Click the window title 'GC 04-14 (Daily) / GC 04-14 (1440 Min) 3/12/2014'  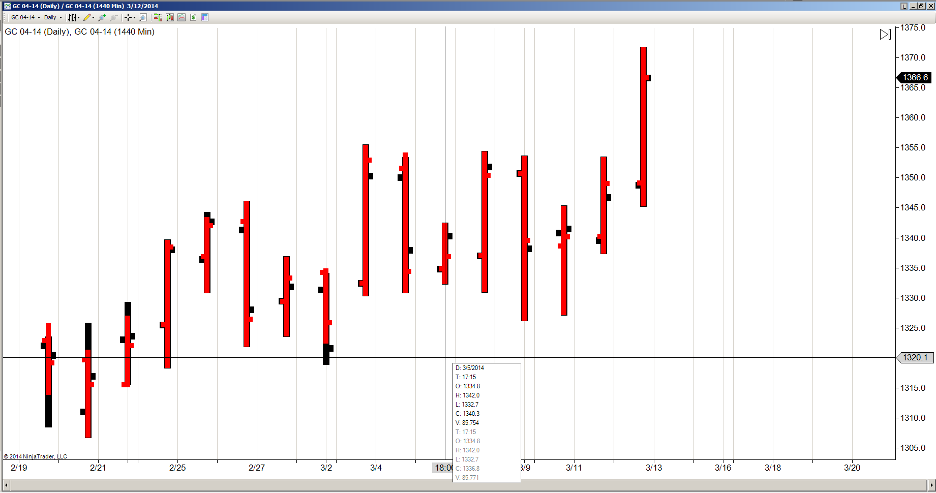pyautogui.click(x=85, y=6)
